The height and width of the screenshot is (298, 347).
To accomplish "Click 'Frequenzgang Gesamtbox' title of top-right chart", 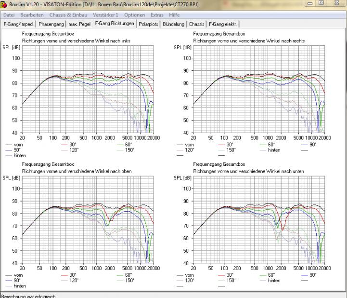I will pos(219,34).
